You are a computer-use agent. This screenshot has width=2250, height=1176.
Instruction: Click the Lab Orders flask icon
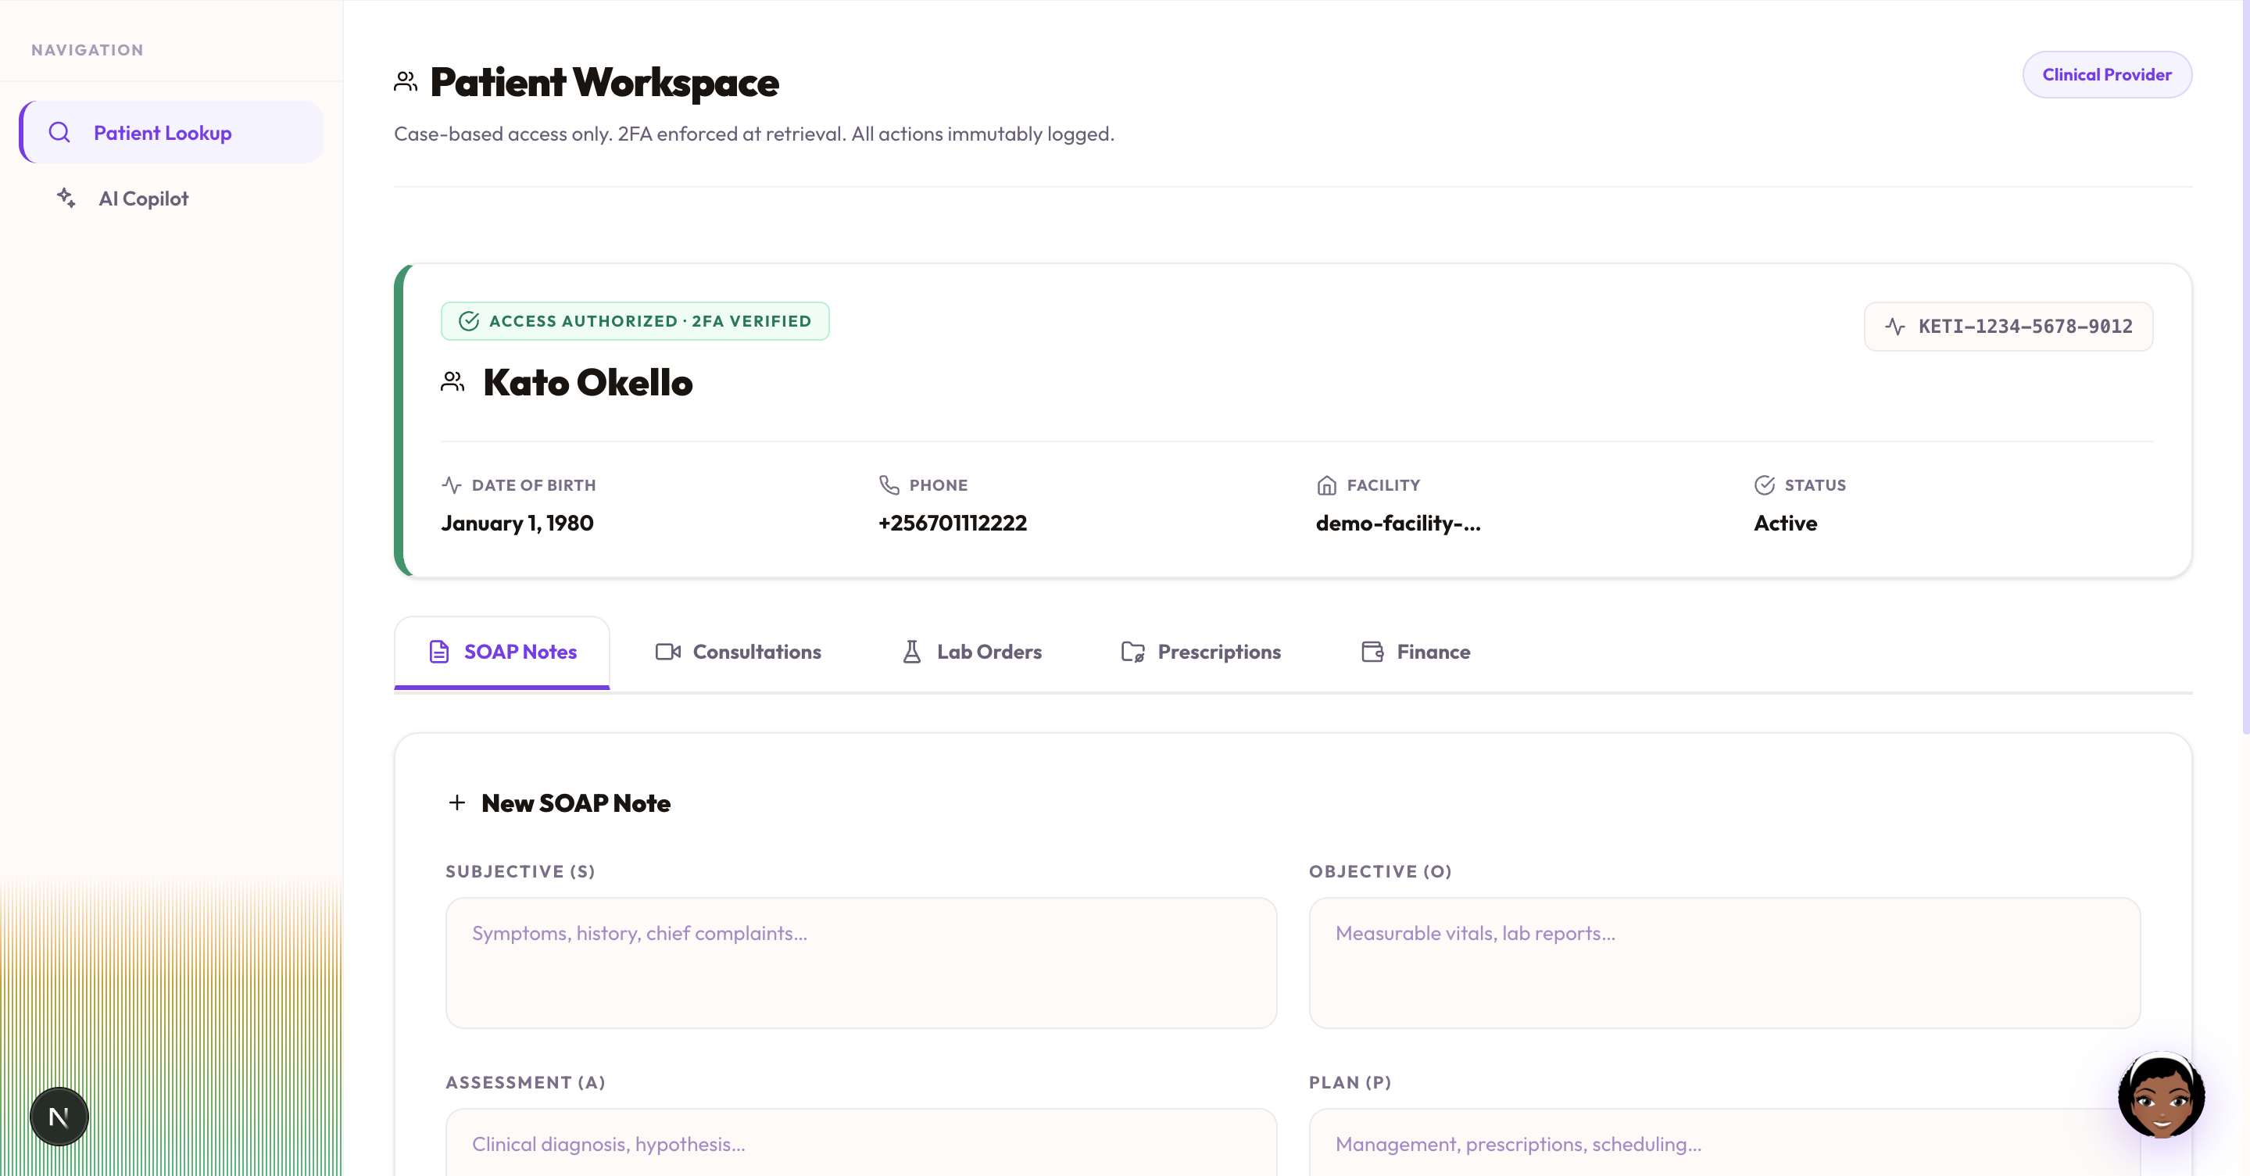[x=911, y=652]
